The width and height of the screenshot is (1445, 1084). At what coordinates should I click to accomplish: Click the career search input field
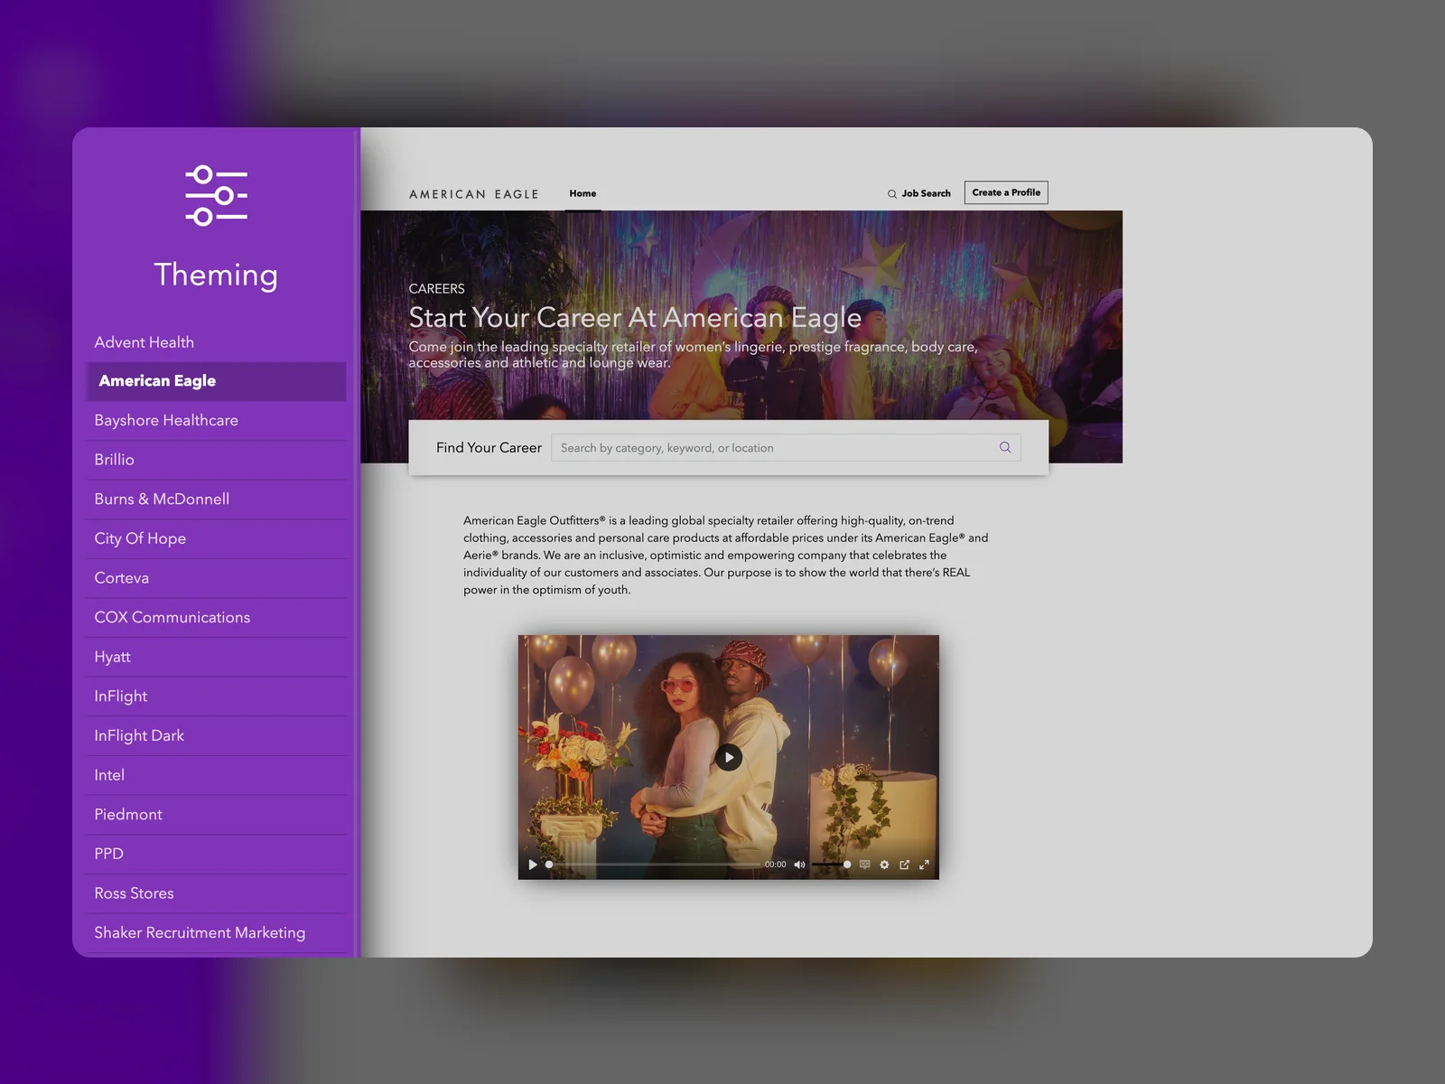786,447
